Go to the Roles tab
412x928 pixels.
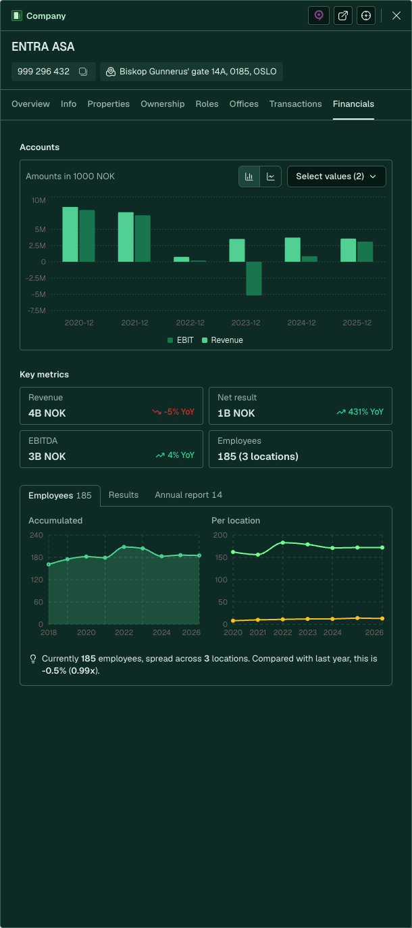coord(207,104)
